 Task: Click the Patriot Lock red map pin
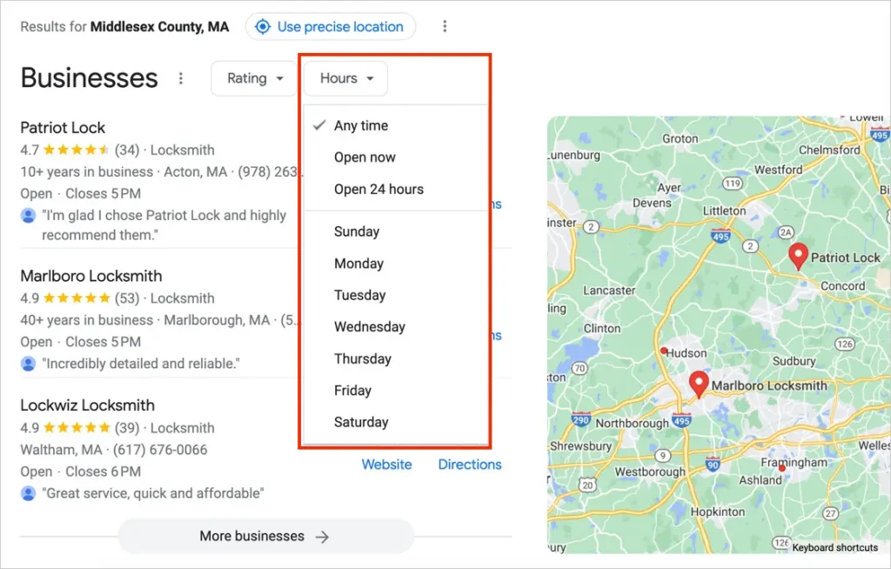799,257
